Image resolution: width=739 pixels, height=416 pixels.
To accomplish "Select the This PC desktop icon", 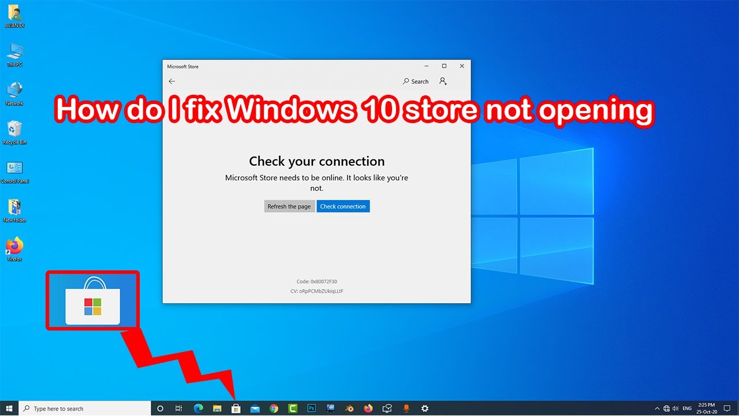I will click(14, 55).
